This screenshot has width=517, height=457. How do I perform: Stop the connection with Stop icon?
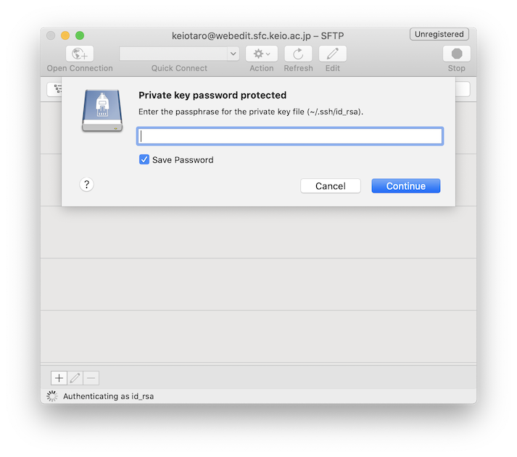click(x=457, y=54)
